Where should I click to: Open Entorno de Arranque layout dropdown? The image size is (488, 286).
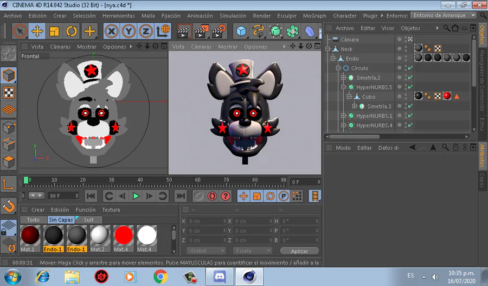[444, 15]
